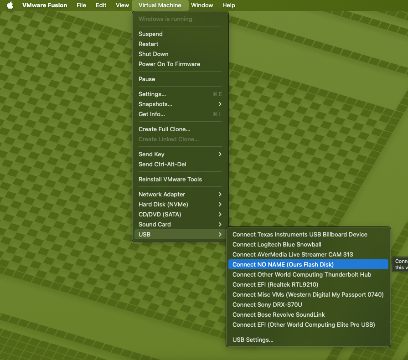Image resolution: width=408 pixels, height=360 pixels.
Task: Click Reinstall VMware Tools
Action: [181, 179]
